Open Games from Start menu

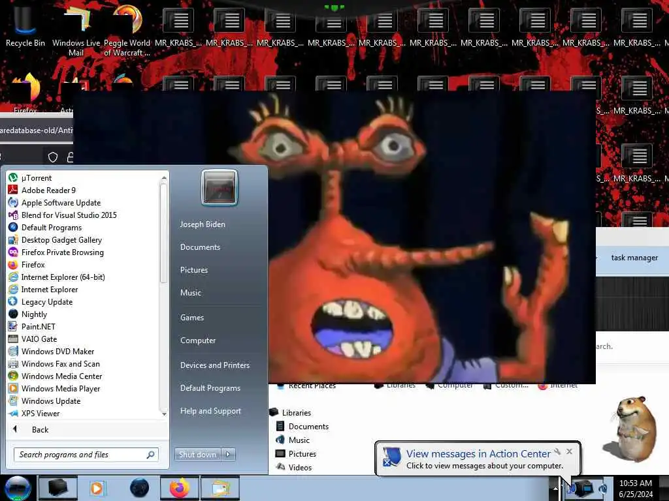coord(192,318)
